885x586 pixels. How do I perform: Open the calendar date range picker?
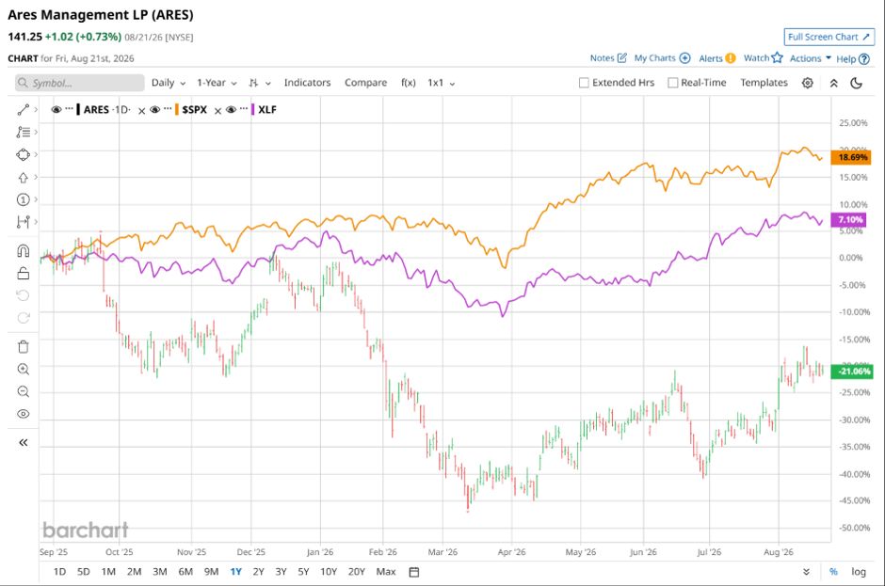point(413,572)
